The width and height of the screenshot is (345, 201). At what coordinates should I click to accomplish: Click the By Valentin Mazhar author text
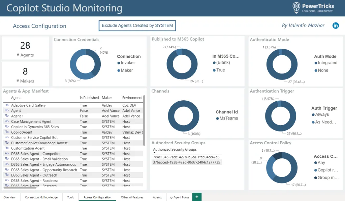point(303,26)
